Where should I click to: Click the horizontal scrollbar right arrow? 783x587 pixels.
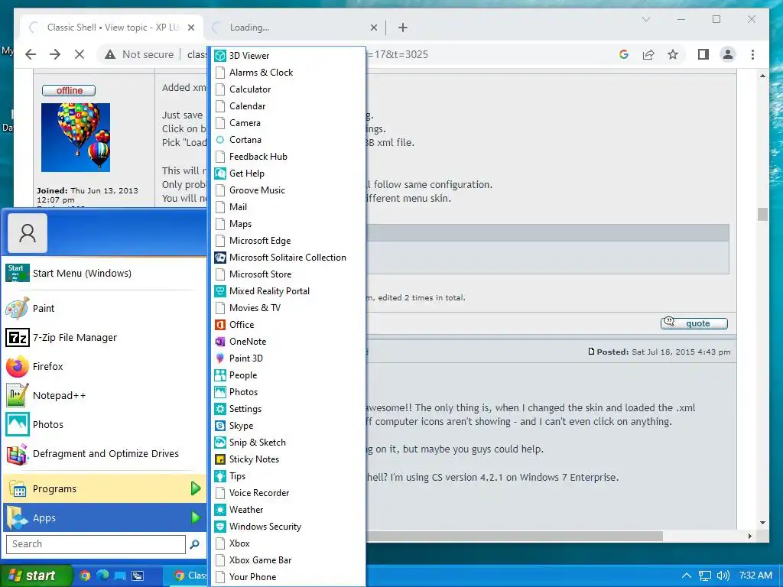coord(749,536)
